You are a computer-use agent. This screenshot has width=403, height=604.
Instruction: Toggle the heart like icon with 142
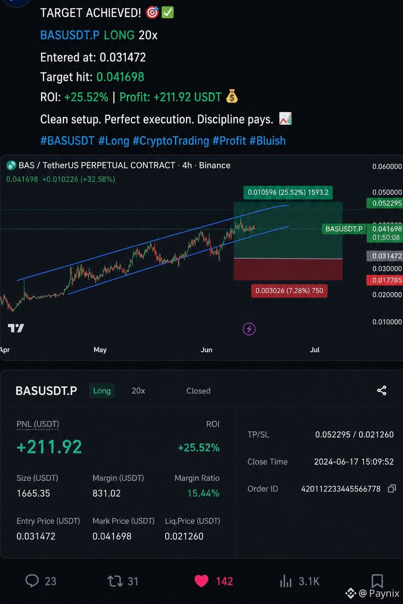click(x=201, y=581)
